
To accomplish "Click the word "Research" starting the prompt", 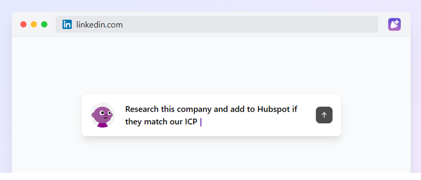I will [x=142, y=109].
